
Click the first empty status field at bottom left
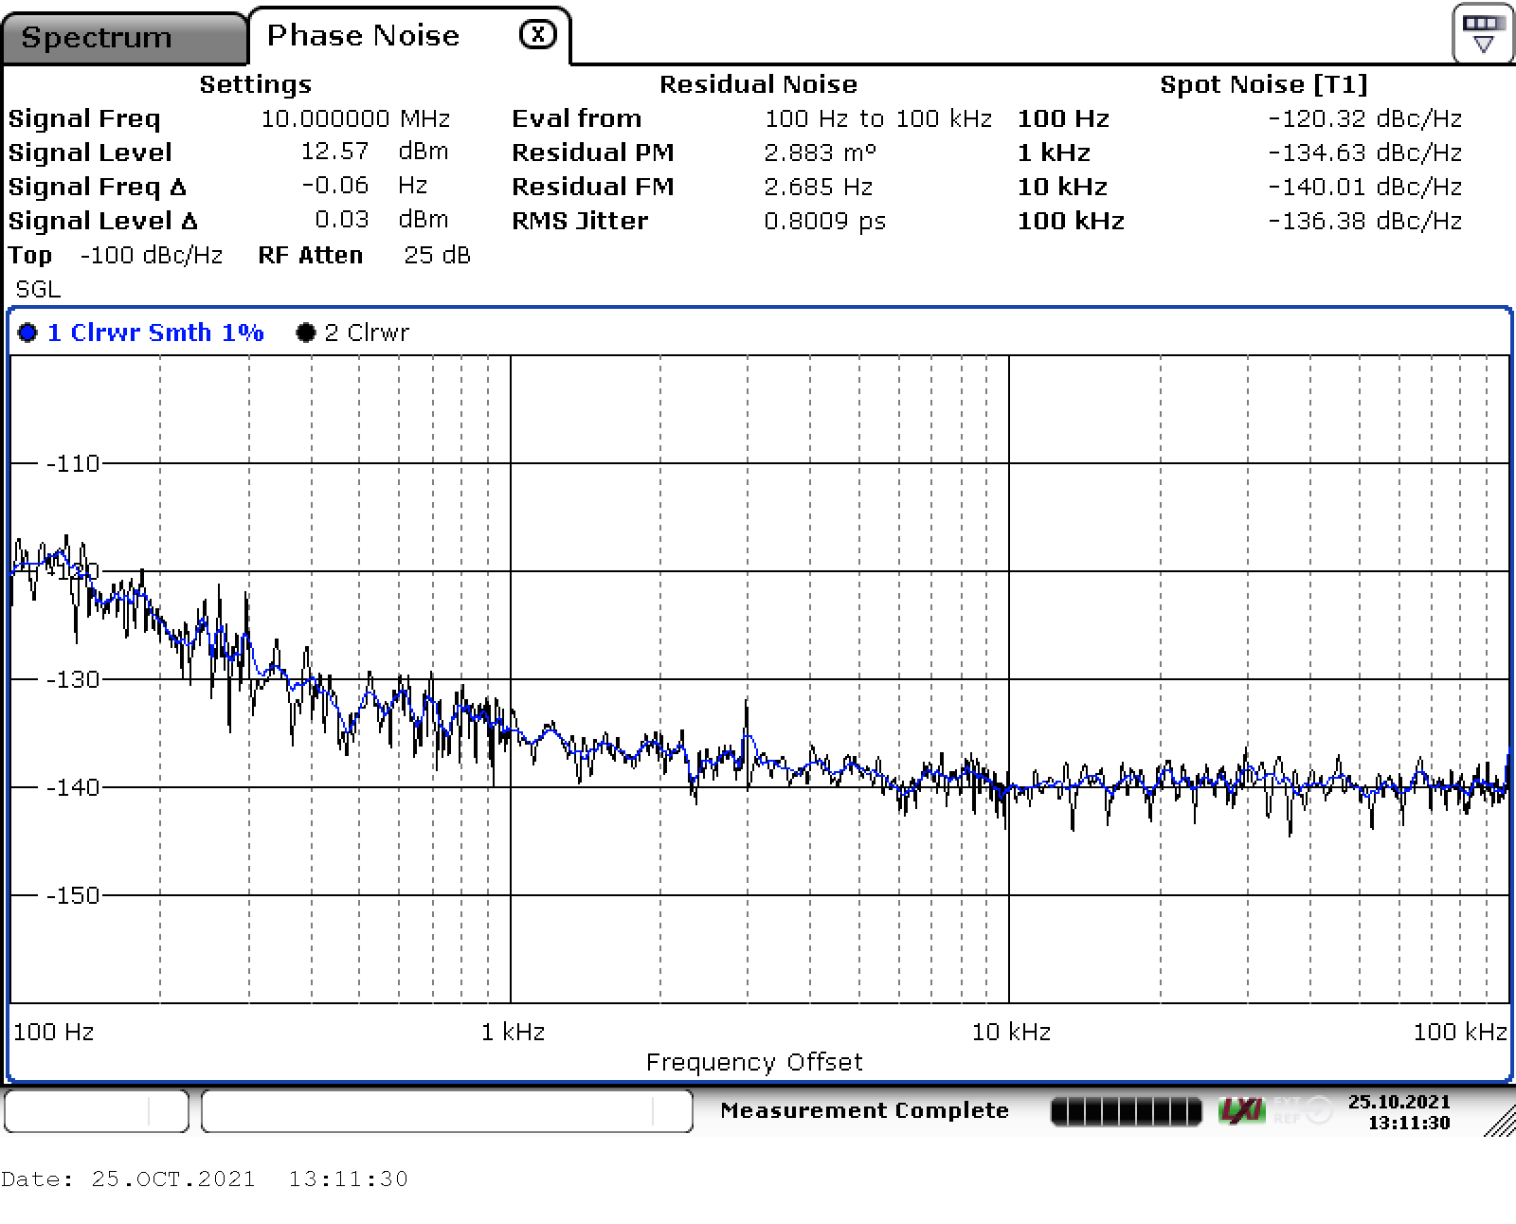97,1110
